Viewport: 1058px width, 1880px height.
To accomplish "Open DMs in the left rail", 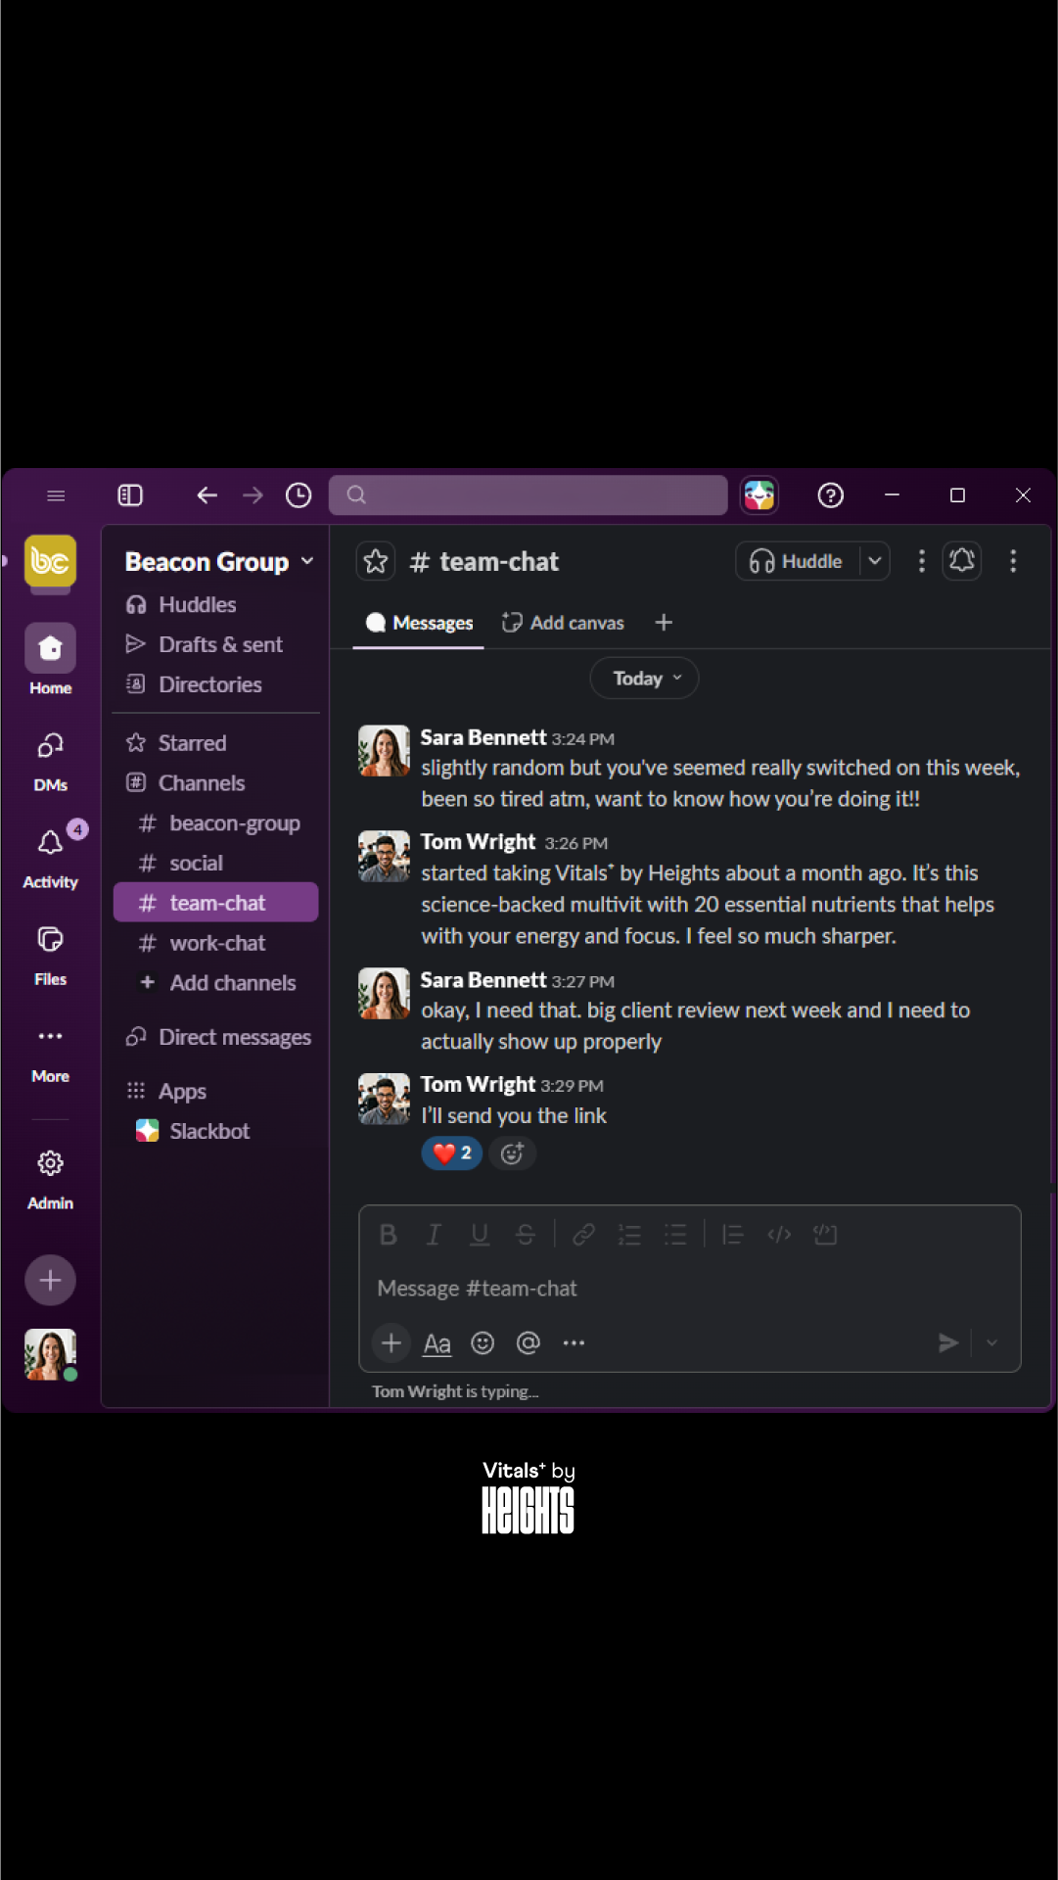I will pos(50,762).
